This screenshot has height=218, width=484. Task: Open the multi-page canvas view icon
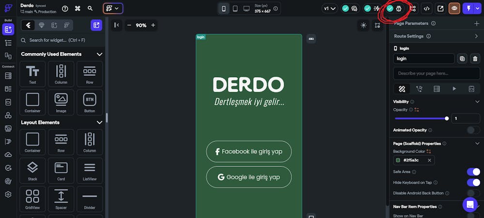[377, 25]
